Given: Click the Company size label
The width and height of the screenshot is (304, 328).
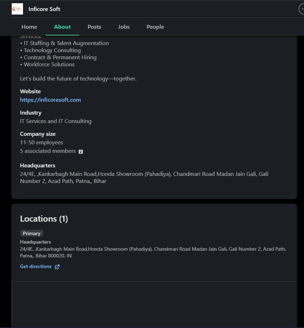Looking at the screenshot, I should point(38,134).
